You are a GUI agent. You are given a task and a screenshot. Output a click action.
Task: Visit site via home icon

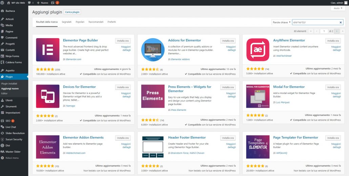tap(9, 3)
